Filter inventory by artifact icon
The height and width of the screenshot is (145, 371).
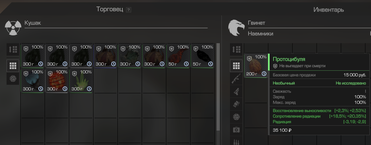pyautogui.click(x=236, y=117)
